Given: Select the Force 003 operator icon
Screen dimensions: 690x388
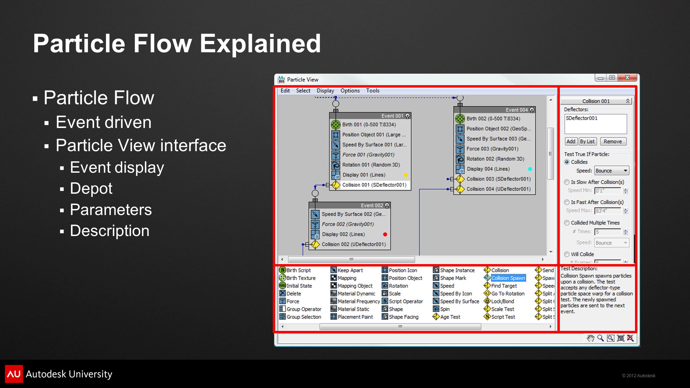Looking at the screenshot, I should coord(460,149).
